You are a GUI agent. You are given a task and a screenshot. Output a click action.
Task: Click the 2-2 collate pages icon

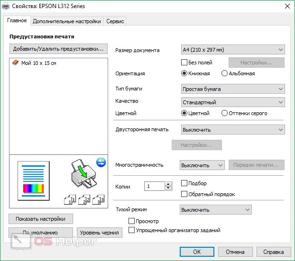(84, 199)
